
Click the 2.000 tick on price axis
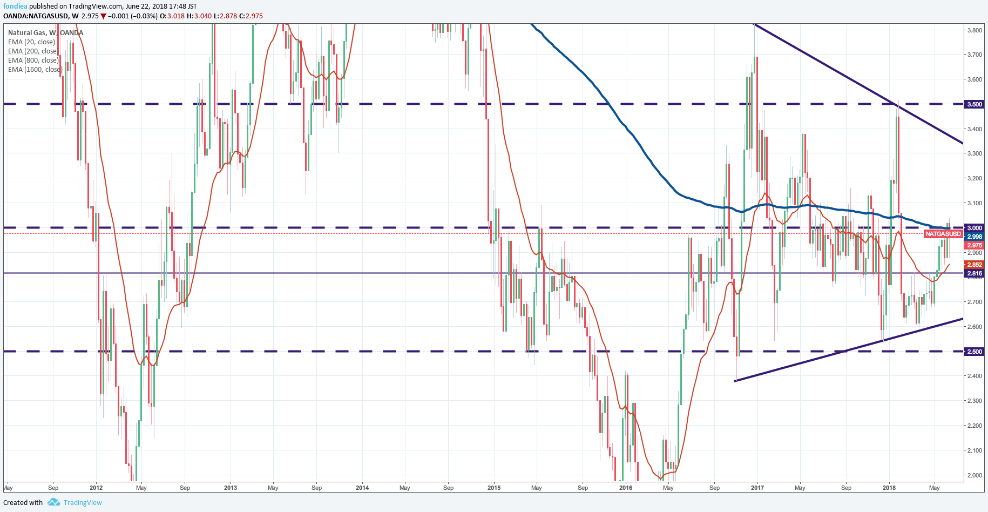(975, 475)
